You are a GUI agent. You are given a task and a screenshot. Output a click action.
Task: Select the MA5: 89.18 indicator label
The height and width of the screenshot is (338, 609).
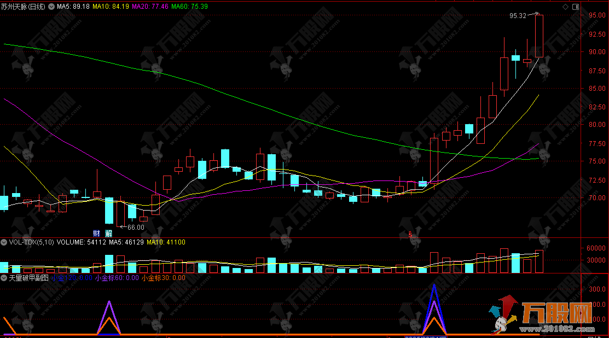pyautogui.click(x=73, y=7)
